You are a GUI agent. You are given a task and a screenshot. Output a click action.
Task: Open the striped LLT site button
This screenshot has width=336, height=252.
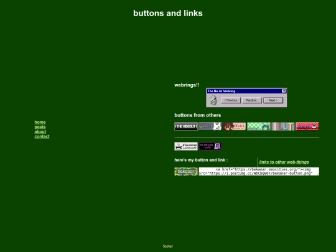pyautogui.click(x=283, y=126)
